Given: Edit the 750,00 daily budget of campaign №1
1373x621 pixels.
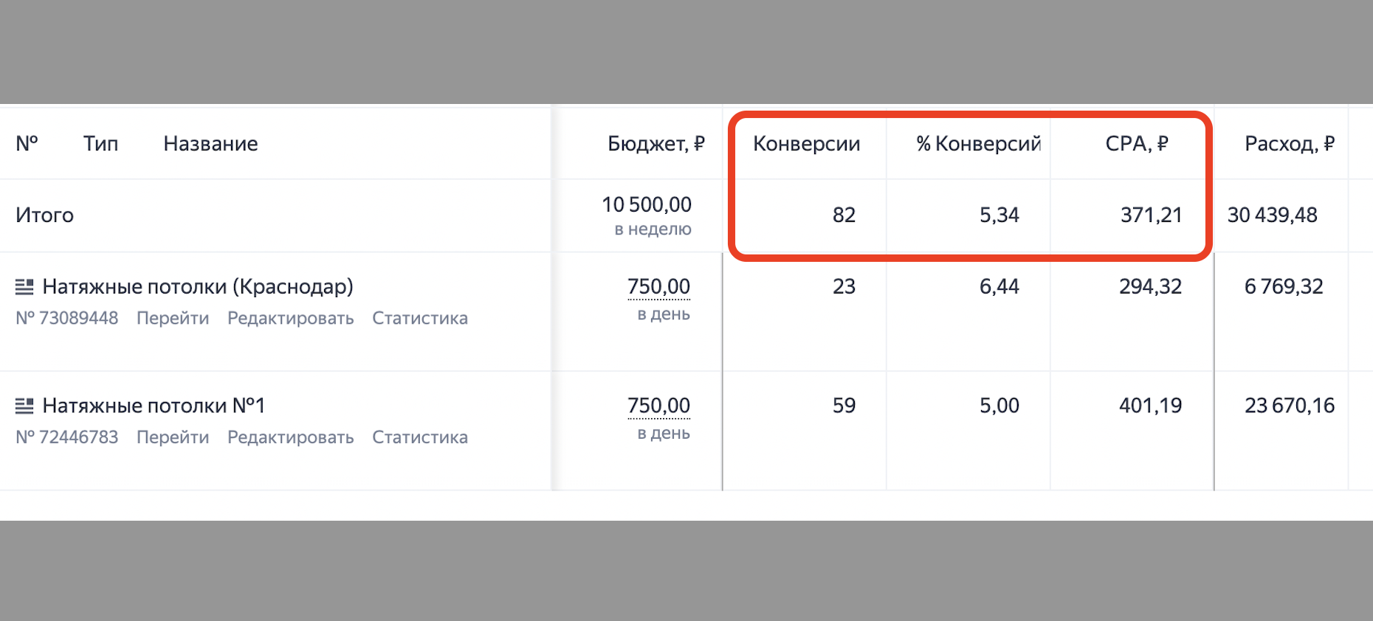Looking at the screenshot, I should pyautogui.click(x=658, y=405).
